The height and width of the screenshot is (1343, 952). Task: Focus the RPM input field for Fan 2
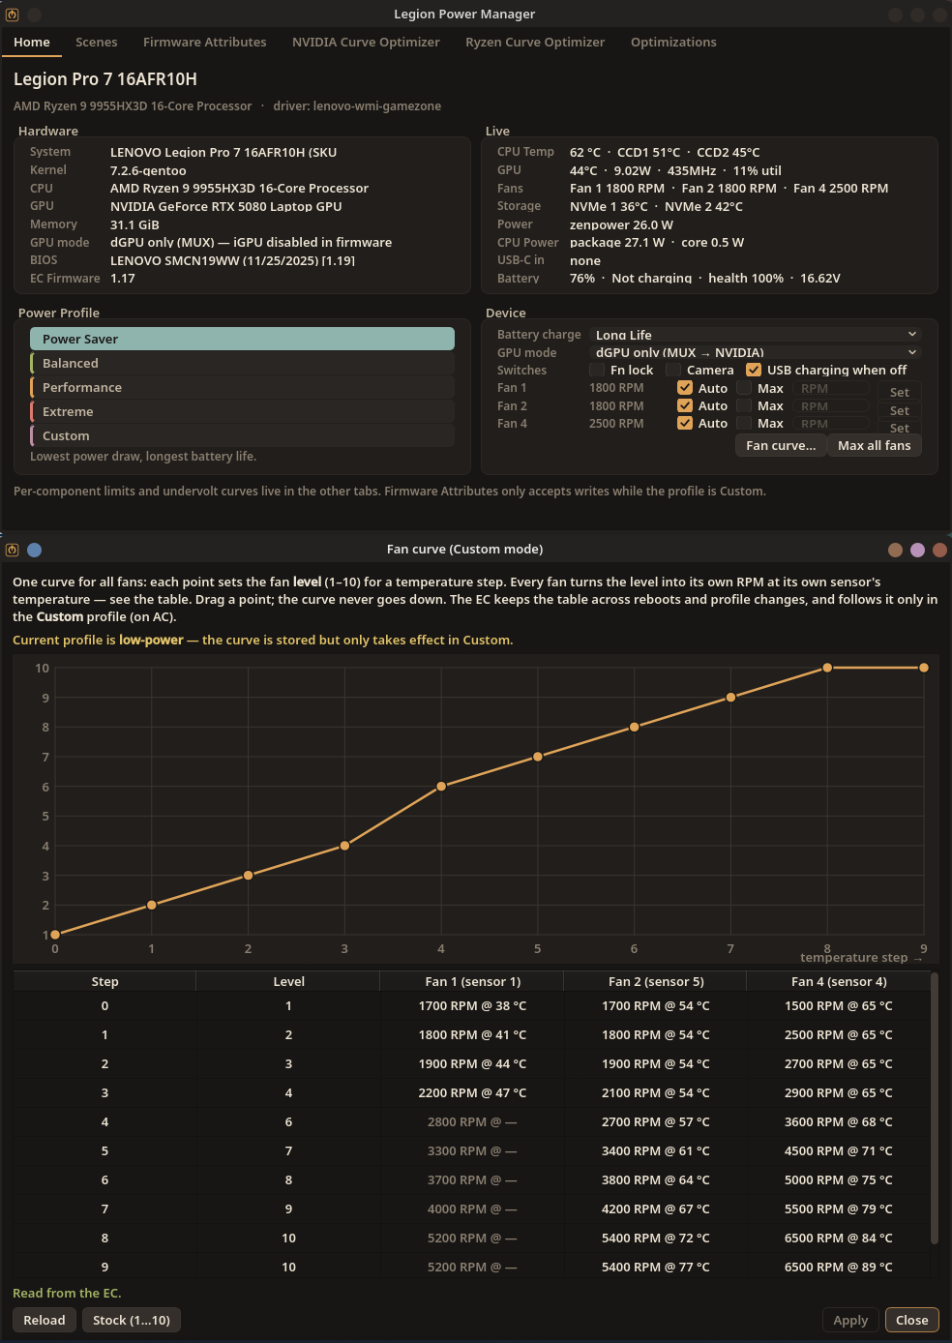[831, 406]
